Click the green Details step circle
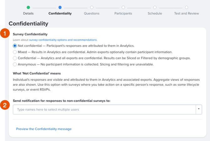 pos(28,8)
